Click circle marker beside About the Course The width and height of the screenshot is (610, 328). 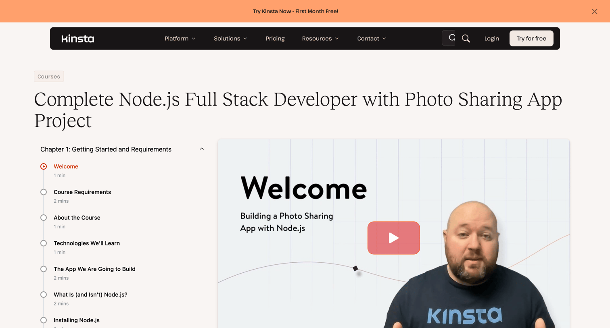(x=44, y=218)
